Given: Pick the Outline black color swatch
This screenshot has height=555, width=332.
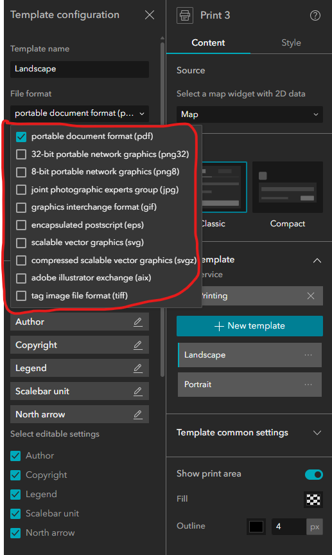Looking at the screenshot, I should click(256, 527).
